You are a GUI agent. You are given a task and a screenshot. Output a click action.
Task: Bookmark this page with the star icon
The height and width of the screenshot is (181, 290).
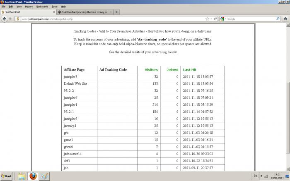(x=207, y=19)
